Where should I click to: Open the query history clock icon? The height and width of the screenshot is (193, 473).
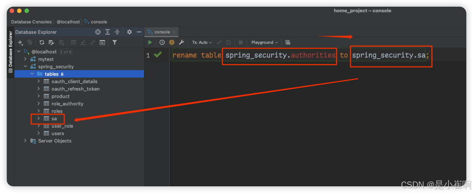pyautogui.click(x=162, y=42)
